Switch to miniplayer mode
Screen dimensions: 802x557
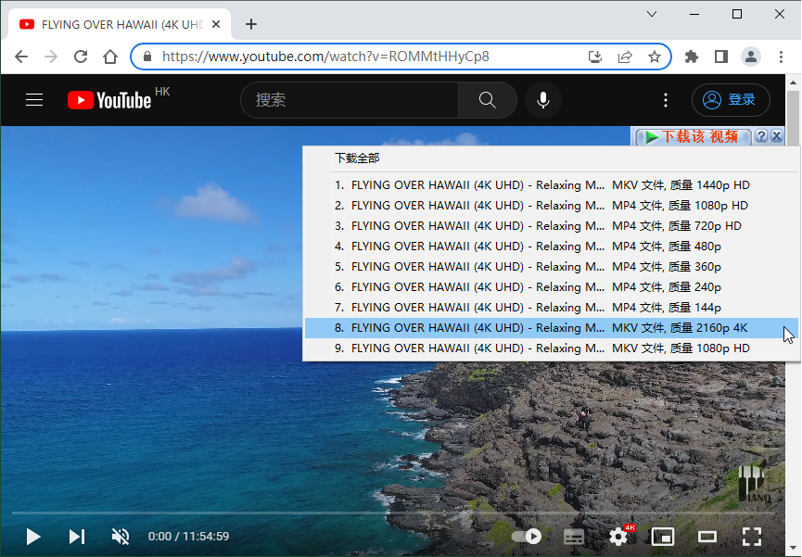(663, 537)
